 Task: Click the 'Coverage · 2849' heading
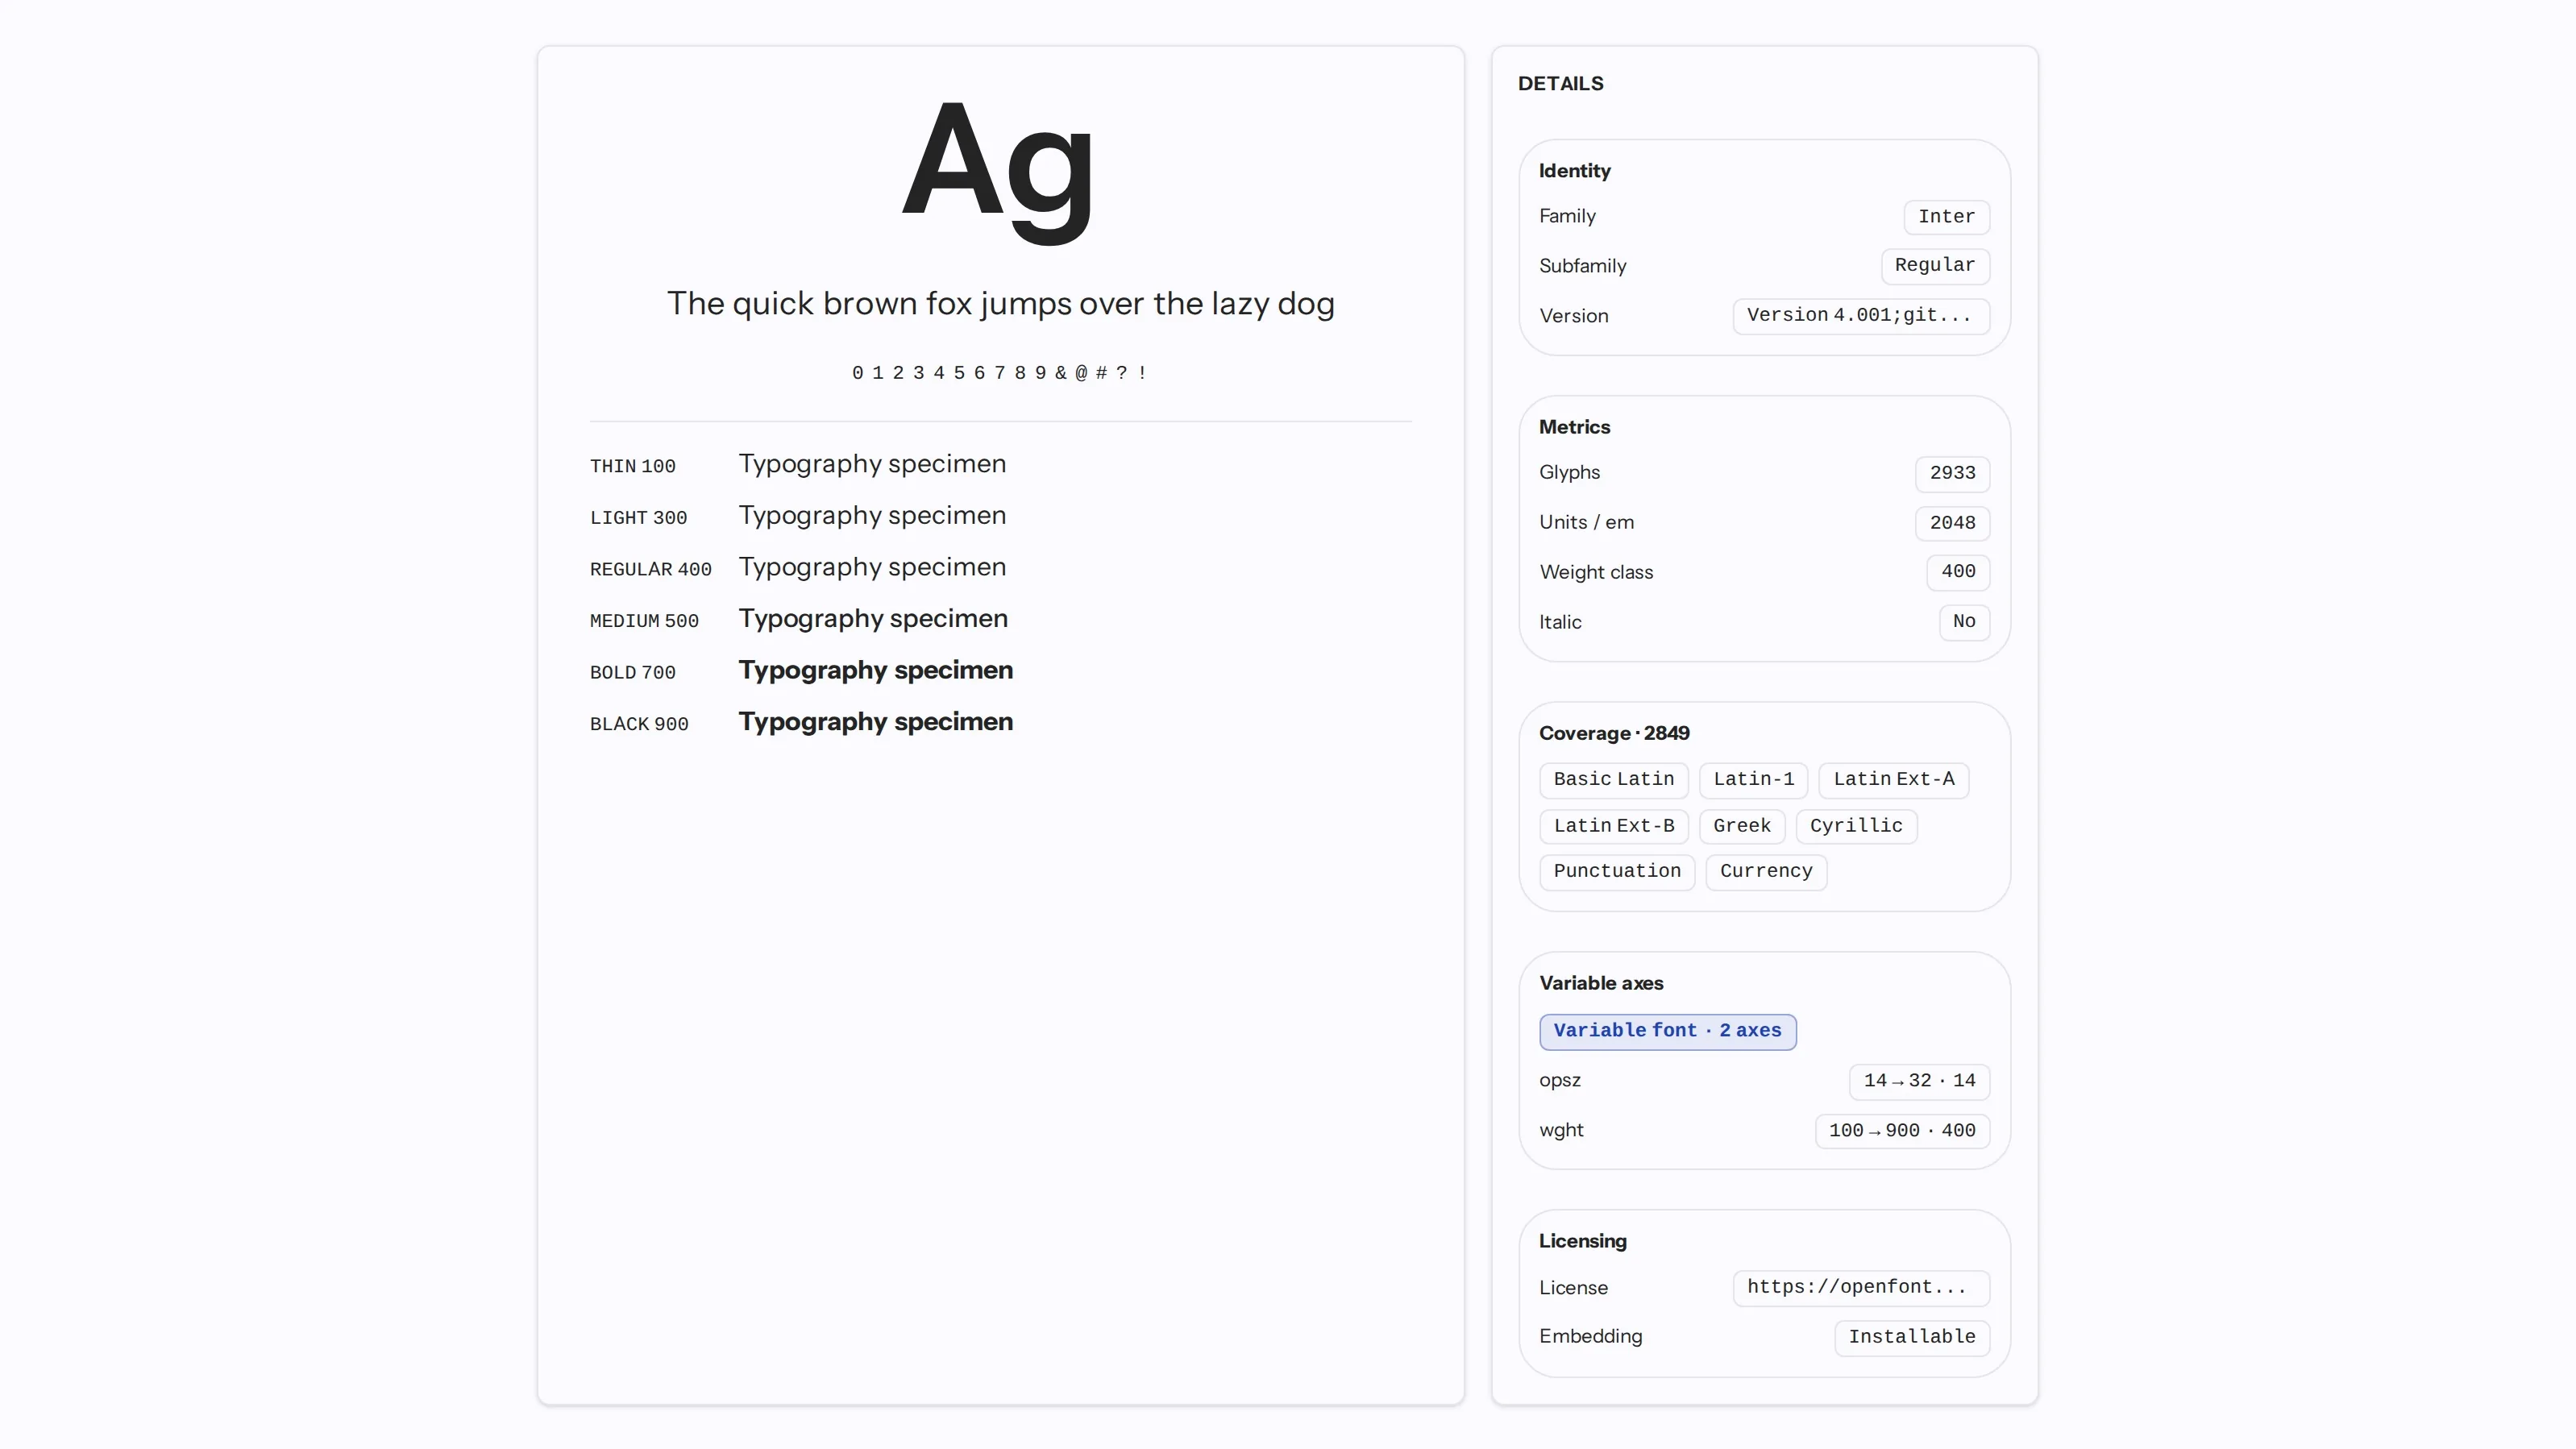1614,733
